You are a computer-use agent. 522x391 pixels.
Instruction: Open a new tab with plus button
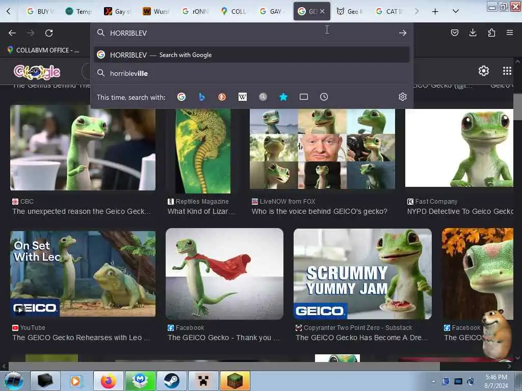click(x=435, y=12)
